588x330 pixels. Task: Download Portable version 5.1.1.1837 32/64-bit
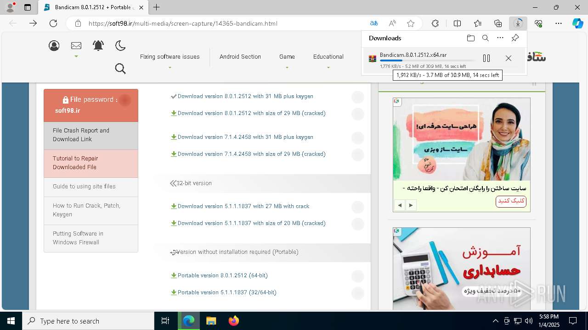pyautogui.click(x=227, y=292)
